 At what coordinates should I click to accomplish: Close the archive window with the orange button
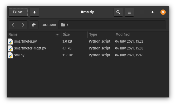(x=163, y=12)
